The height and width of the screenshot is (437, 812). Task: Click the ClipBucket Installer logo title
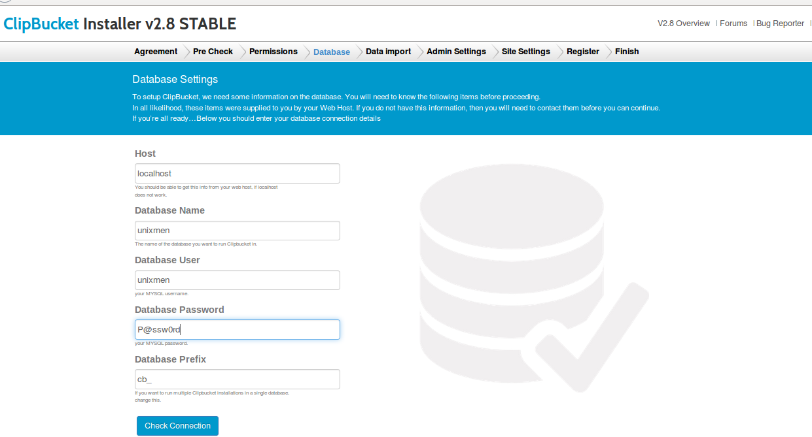point(120,24)
